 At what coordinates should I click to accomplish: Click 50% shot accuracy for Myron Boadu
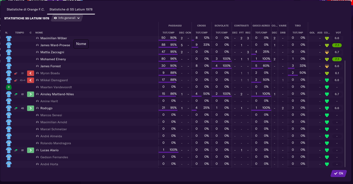pos(303,73)
